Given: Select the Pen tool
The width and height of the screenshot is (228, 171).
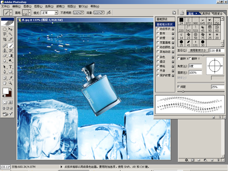Looking at the screenshot, I should 5,72.
